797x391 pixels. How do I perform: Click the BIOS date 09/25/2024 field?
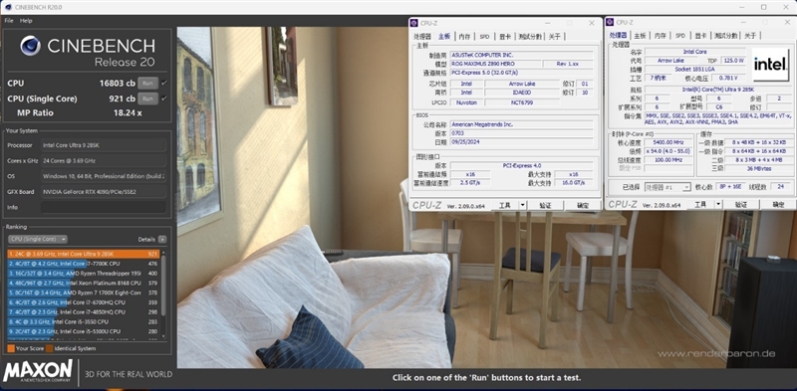coord(521,142)
